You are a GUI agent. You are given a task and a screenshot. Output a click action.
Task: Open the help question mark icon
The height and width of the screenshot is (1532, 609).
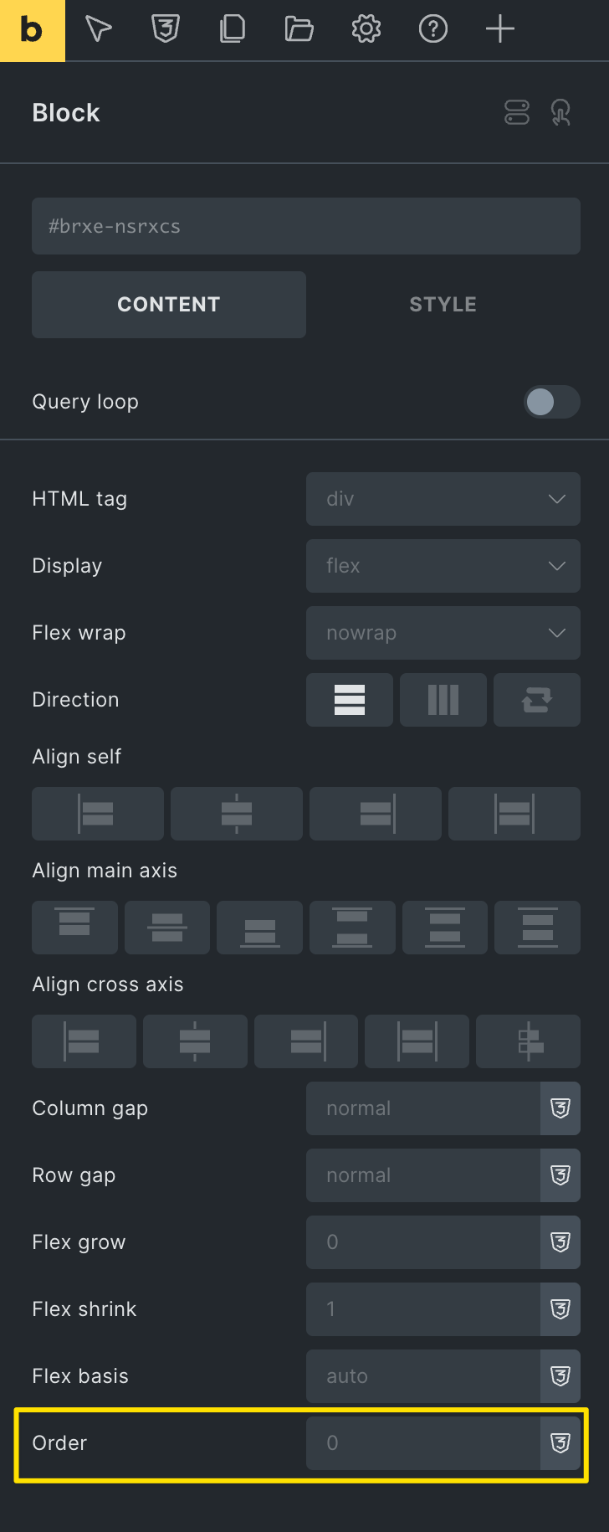pyautogui.click(x=433, y=29)
